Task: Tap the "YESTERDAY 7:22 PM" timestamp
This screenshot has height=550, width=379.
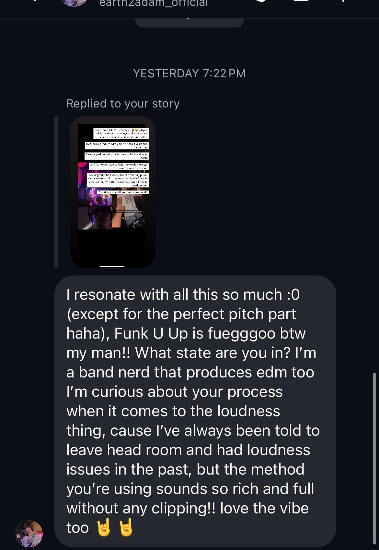Action: pos(189,73)
